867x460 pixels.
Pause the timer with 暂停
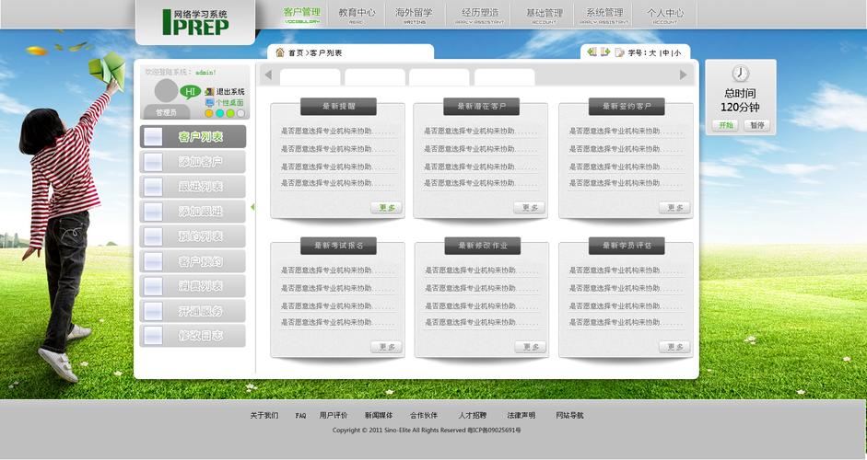(x=757, y=125)
